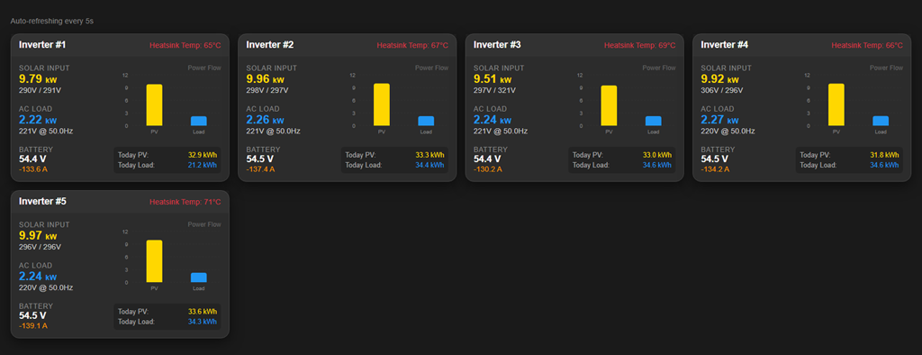This screenshot has height=355, width=922.
Task: Click the 298V / 297V PV voltage
Action: coord(267,91)
